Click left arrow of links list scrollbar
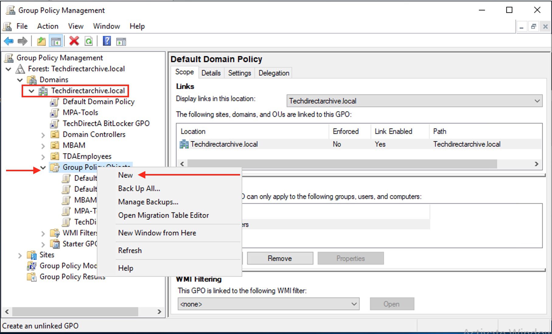Image resolution: width=552 pixels, height=334 pixels. coord(182,164)
